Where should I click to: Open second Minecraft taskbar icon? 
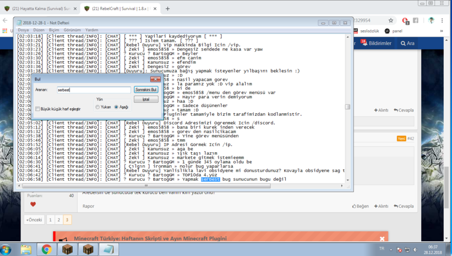(x=88, y=249)
